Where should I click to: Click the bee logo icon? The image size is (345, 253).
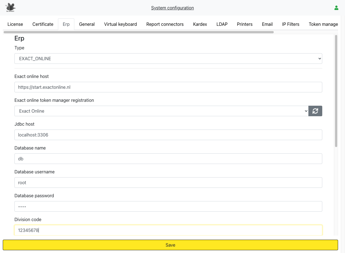point(11,7)
